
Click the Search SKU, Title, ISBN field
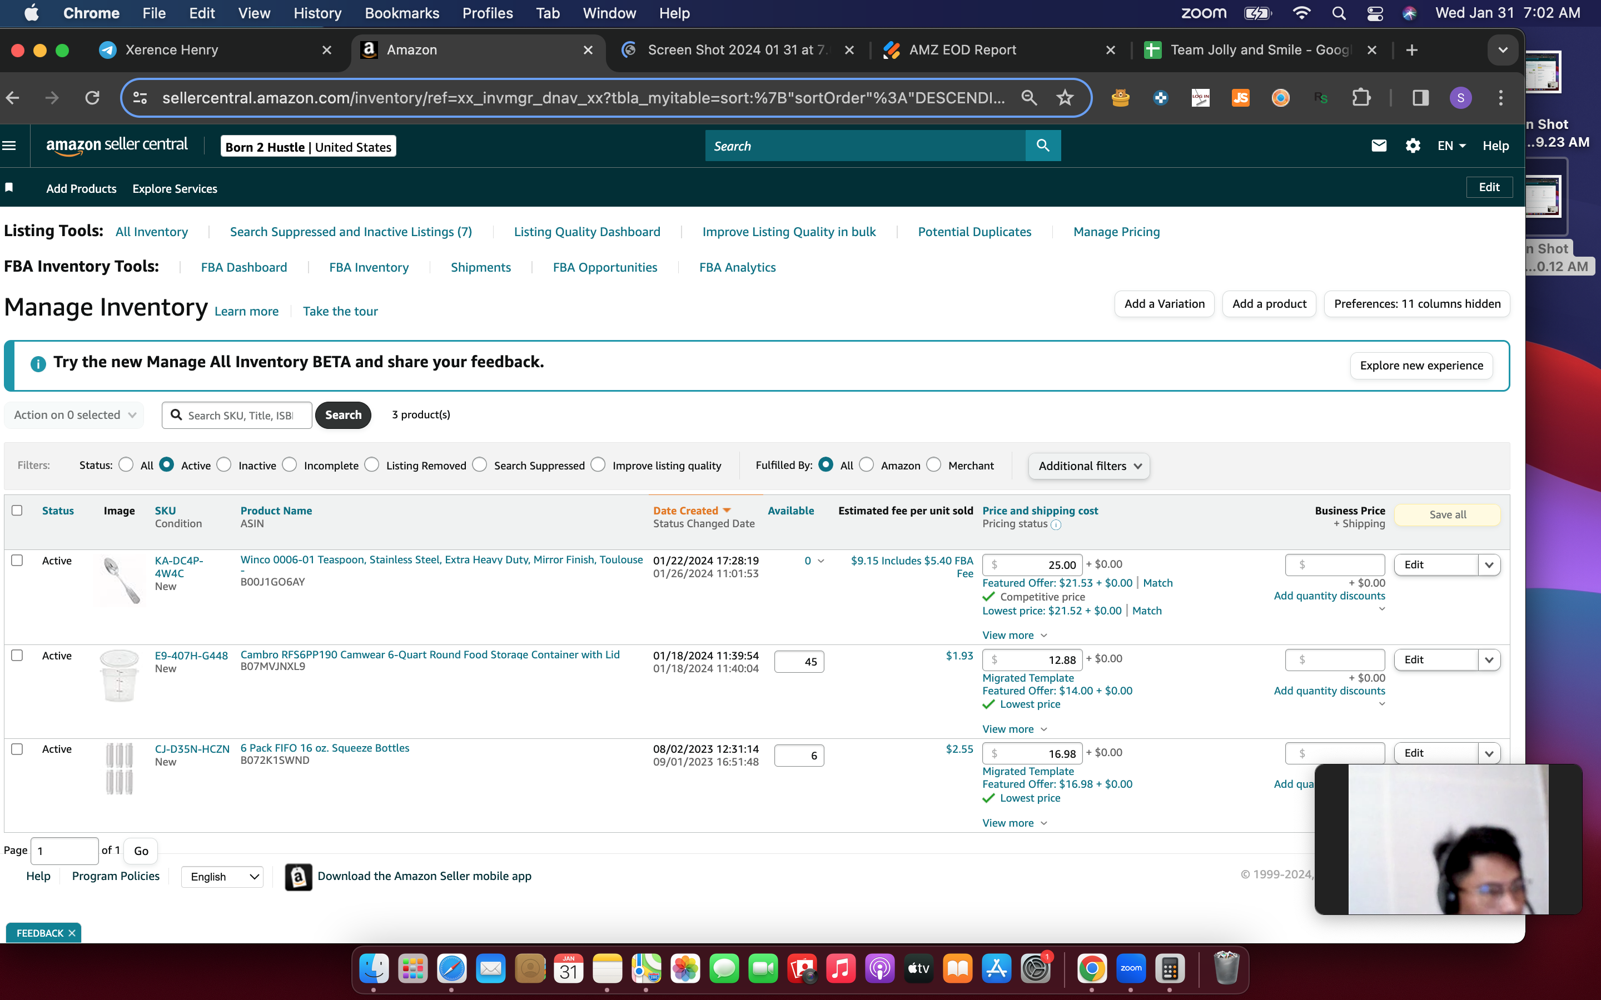pyautogui.click(x=237, y=416)
